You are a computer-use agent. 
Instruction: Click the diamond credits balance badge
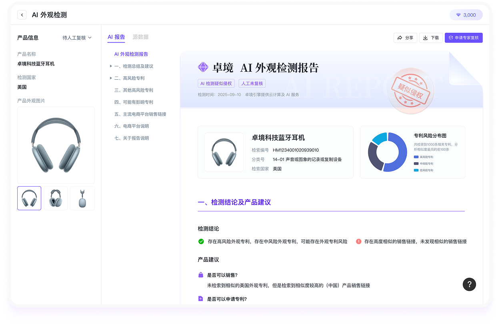pos(466,15)
